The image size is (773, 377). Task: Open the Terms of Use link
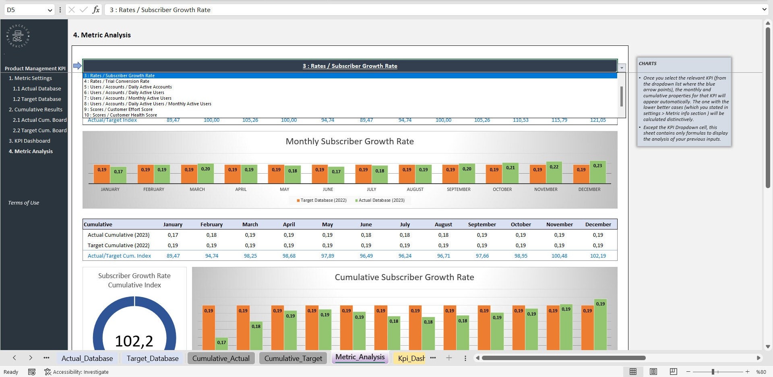point(23,203)
